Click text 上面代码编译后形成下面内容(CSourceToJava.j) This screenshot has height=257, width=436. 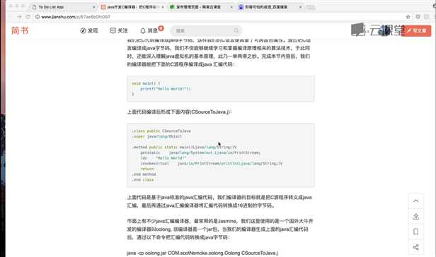pyautogui.click(x=179, y=112)
